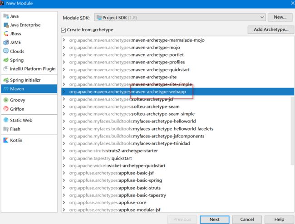Screen dimensions: 295x224
Task: Click the Java Enterprise icon
Action: coord(6,25)
